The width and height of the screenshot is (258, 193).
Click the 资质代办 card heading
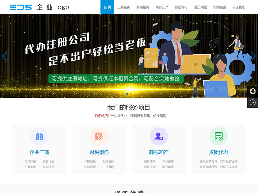[219, 152]
